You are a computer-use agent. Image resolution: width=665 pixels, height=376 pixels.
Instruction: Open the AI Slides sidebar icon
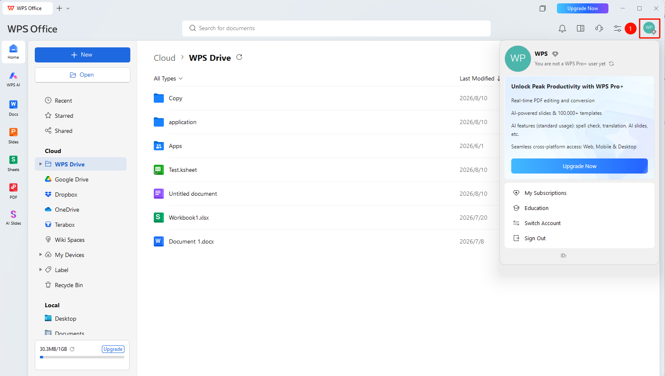[x=13, y=218]
